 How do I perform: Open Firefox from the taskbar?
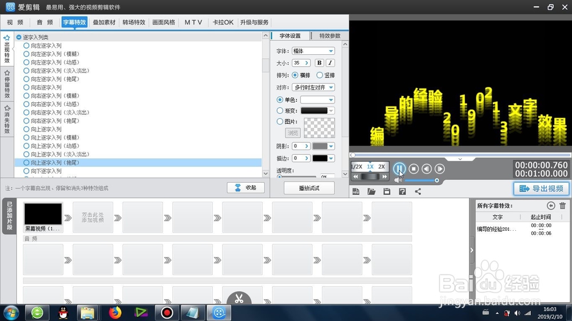[x=115, y=312]
